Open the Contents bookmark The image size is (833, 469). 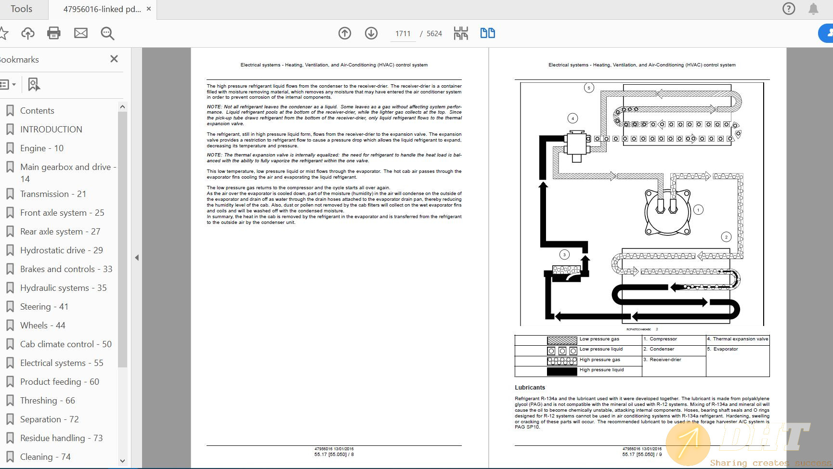[x=37, y=110]
